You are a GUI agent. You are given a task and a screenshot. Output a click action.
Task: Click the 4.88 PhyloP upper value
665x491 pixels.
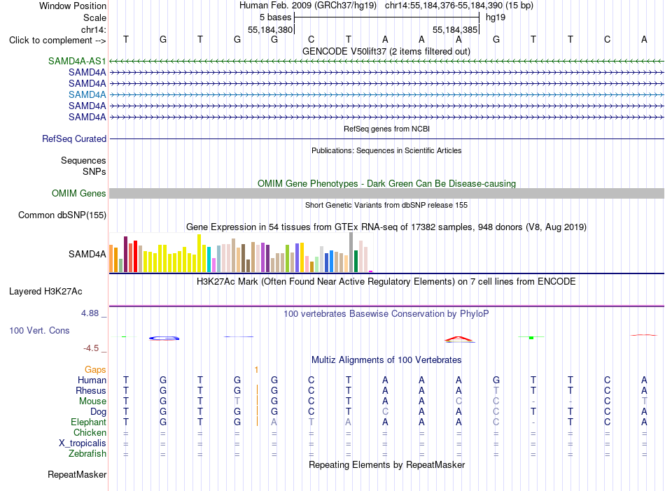[x=90, y=313]
